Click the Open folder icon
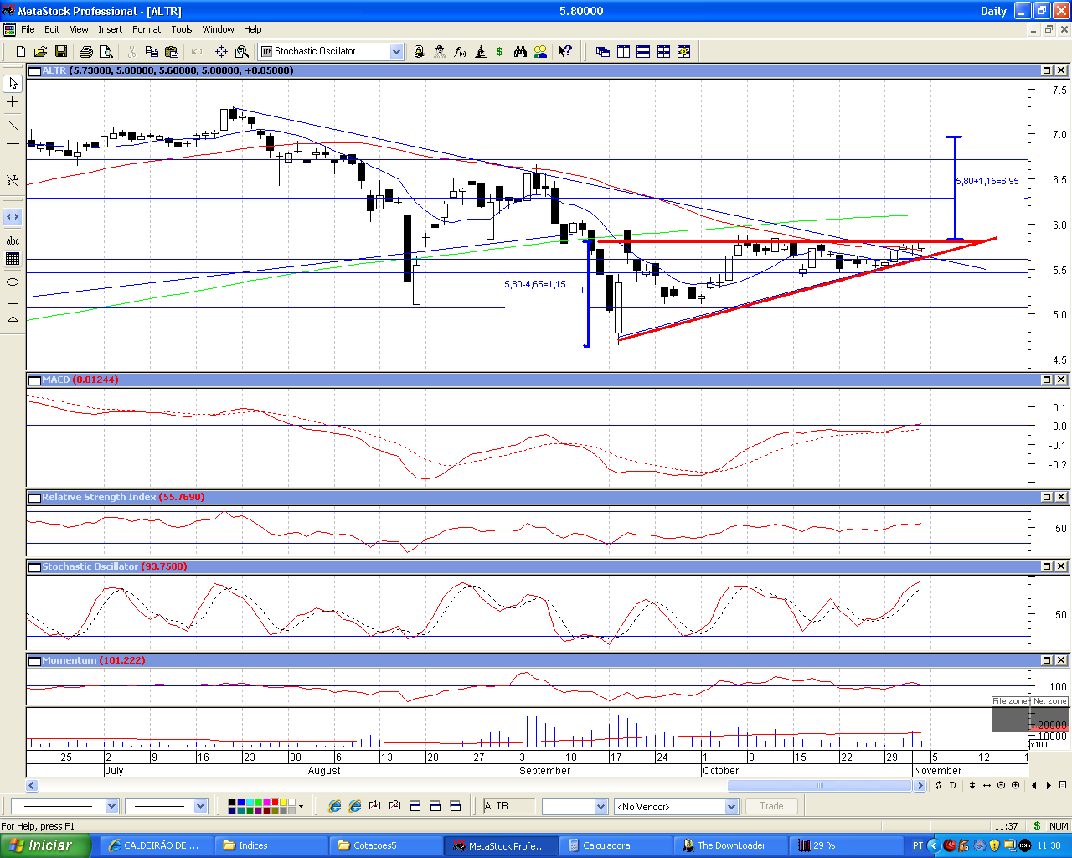The width and height of the screenshot is (1072, 858). point(40,51)
